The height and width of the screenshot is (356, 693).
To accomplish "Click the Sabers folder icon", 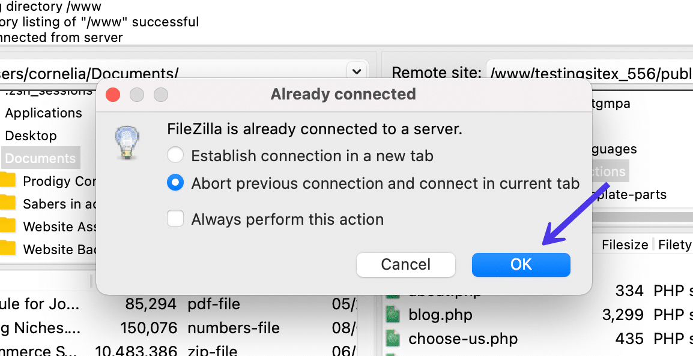I will (x=7, y=203).
